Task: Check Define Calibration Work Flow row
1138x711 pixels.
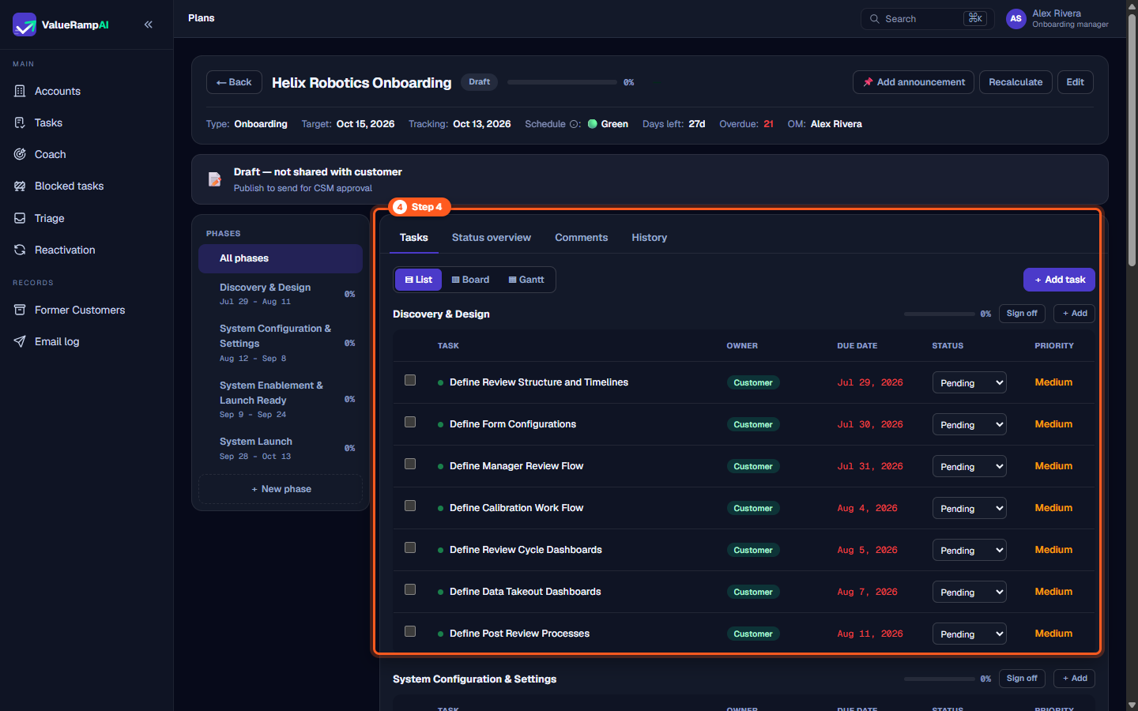Action: [410, 506]
